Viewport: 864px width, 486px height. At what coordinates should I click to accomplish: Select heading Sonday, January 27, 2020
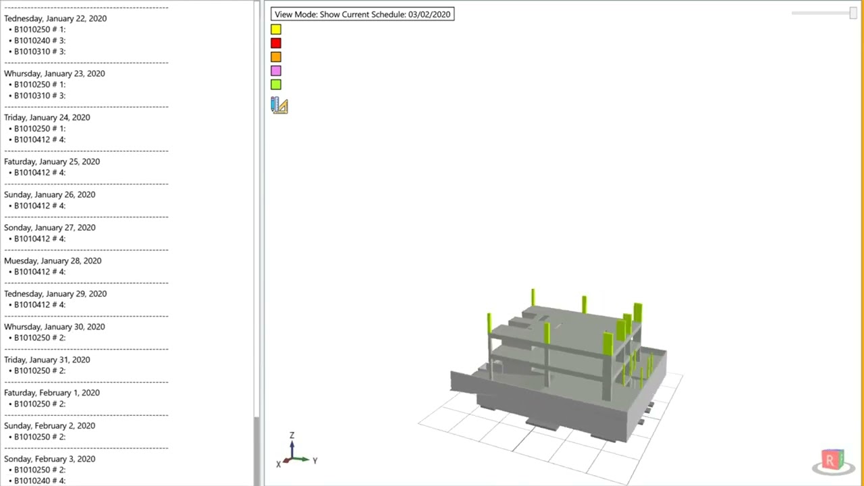tap(50, 227)
